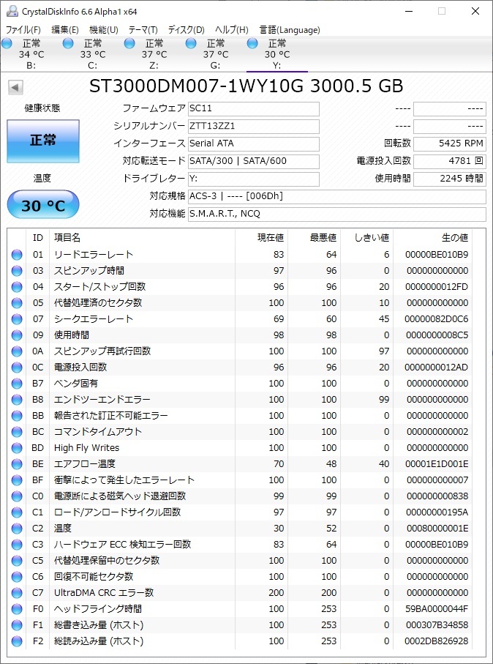Screen dimensions: 493x664
Task: Click status orb for ID BB row
Action: (x=17, y=415)
